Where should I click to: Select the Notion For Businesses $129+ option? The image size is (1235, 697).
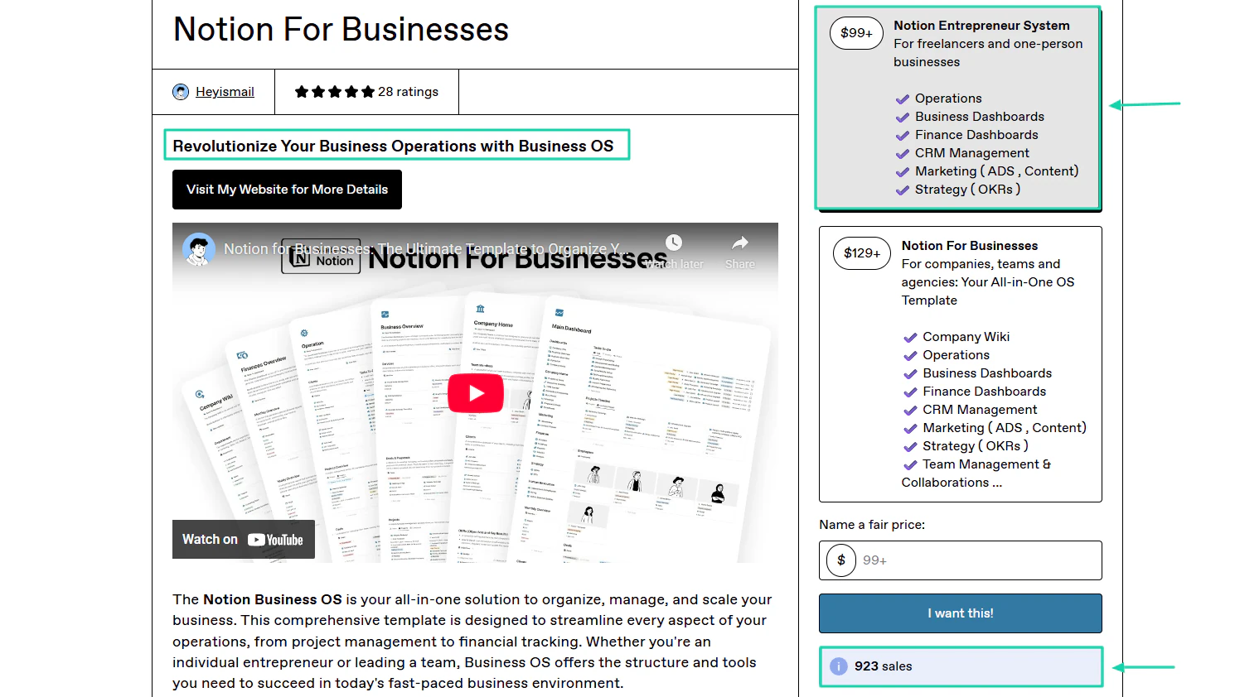[x=961, y=364]
